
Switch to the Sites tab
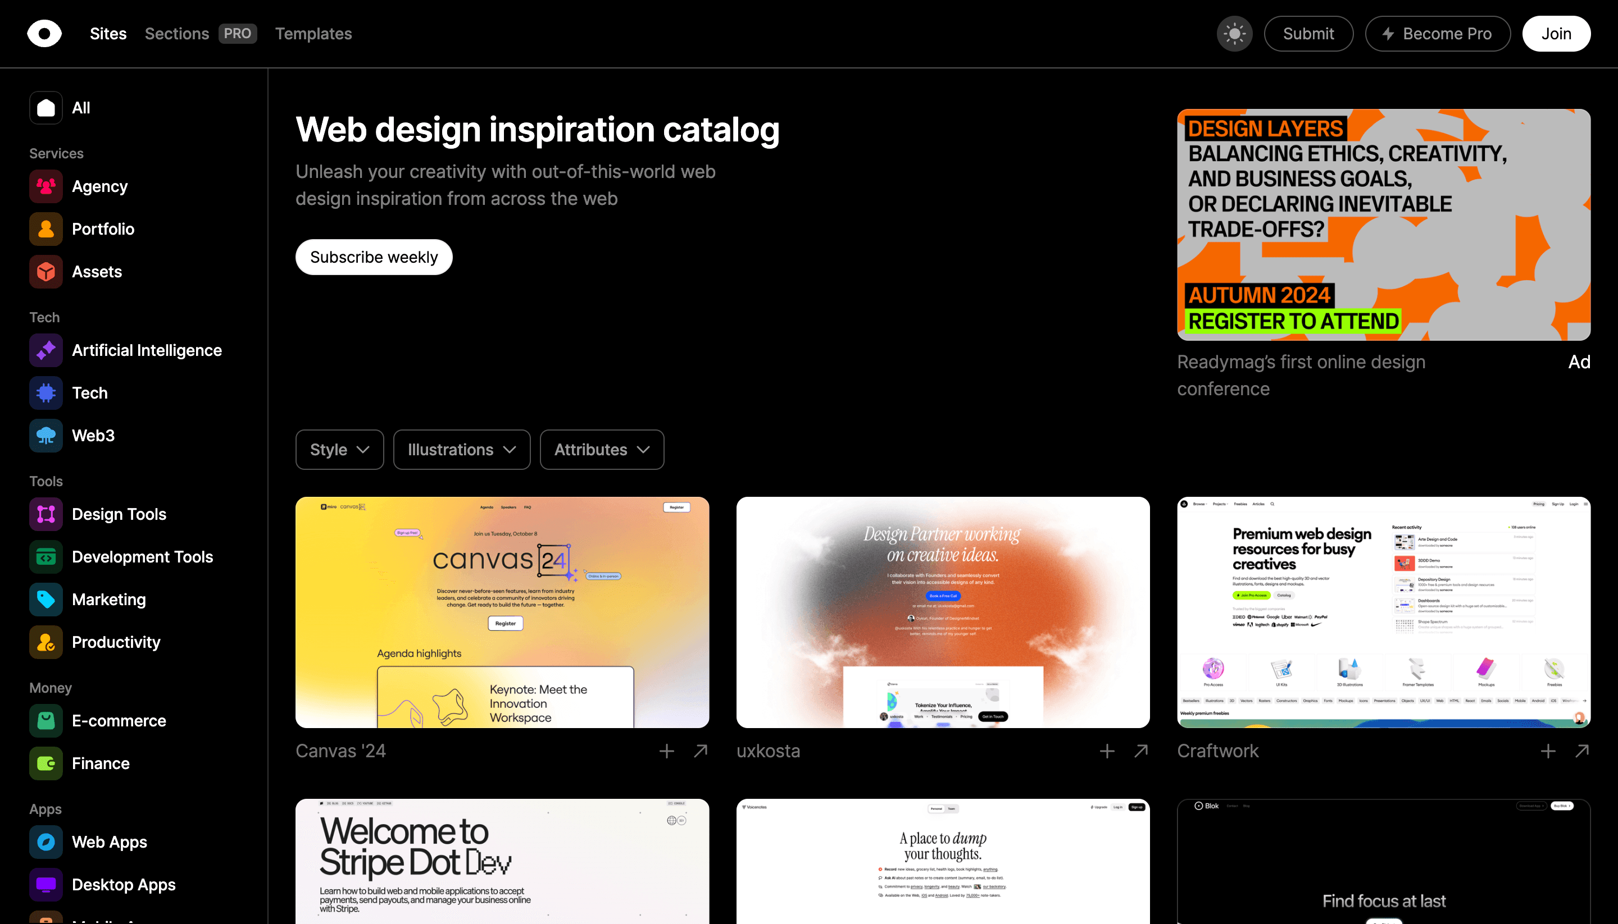tap(108, 34)
